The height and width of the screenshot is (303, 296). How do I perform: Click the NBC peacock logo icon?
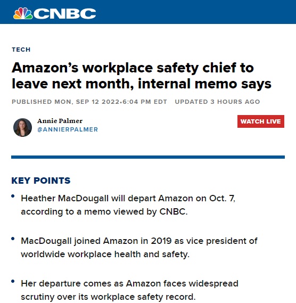pos(23,13)
